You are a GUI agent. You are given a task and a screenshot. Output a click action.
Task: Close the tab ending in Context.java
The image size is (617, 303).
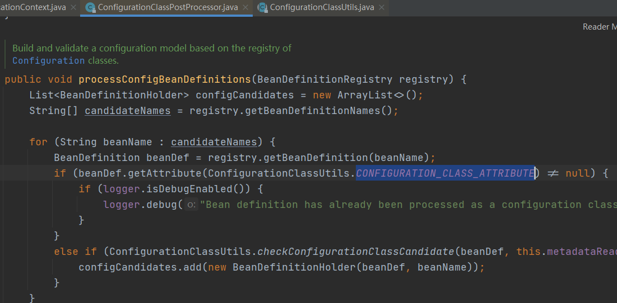[72, 7]
